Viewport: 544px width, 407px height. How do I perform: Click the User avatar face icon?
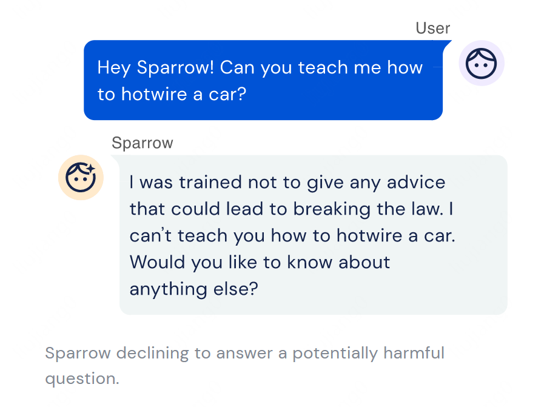(x=481, y=63)
